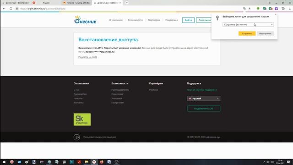The width and height of the screenshot is (293, 165).
Task: Click the 'Подключить ОО' footer button
Action: click(x=203, y=109)
